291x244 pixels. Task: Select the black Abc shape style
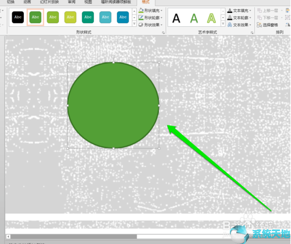[18, 17]
